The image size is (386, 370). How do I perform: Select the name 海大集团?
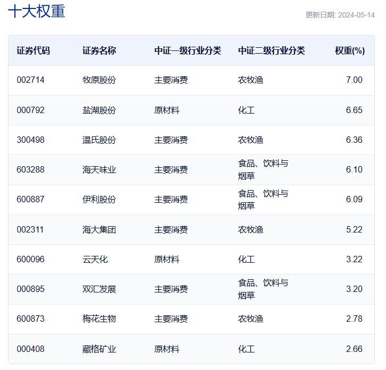pos(99,229)
